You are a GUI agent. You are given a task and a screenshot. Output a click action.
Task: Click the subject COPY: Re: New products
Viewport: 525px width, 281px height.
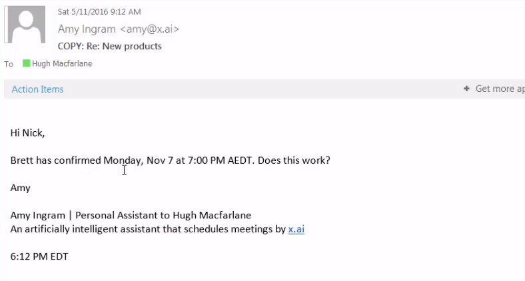pos(110,46)
